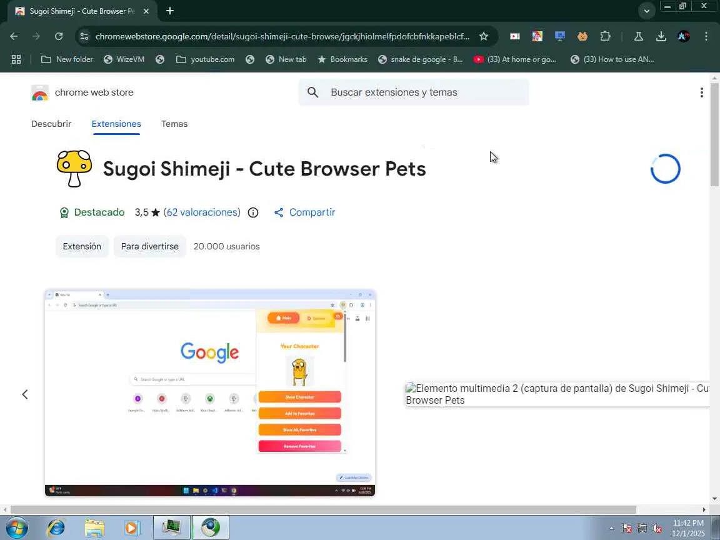Image resolution: width=720 pixels, height=540 pixels.
Task: Click the Sugoi Shimeji mushroom icon
Action: (x=74, y=169)
